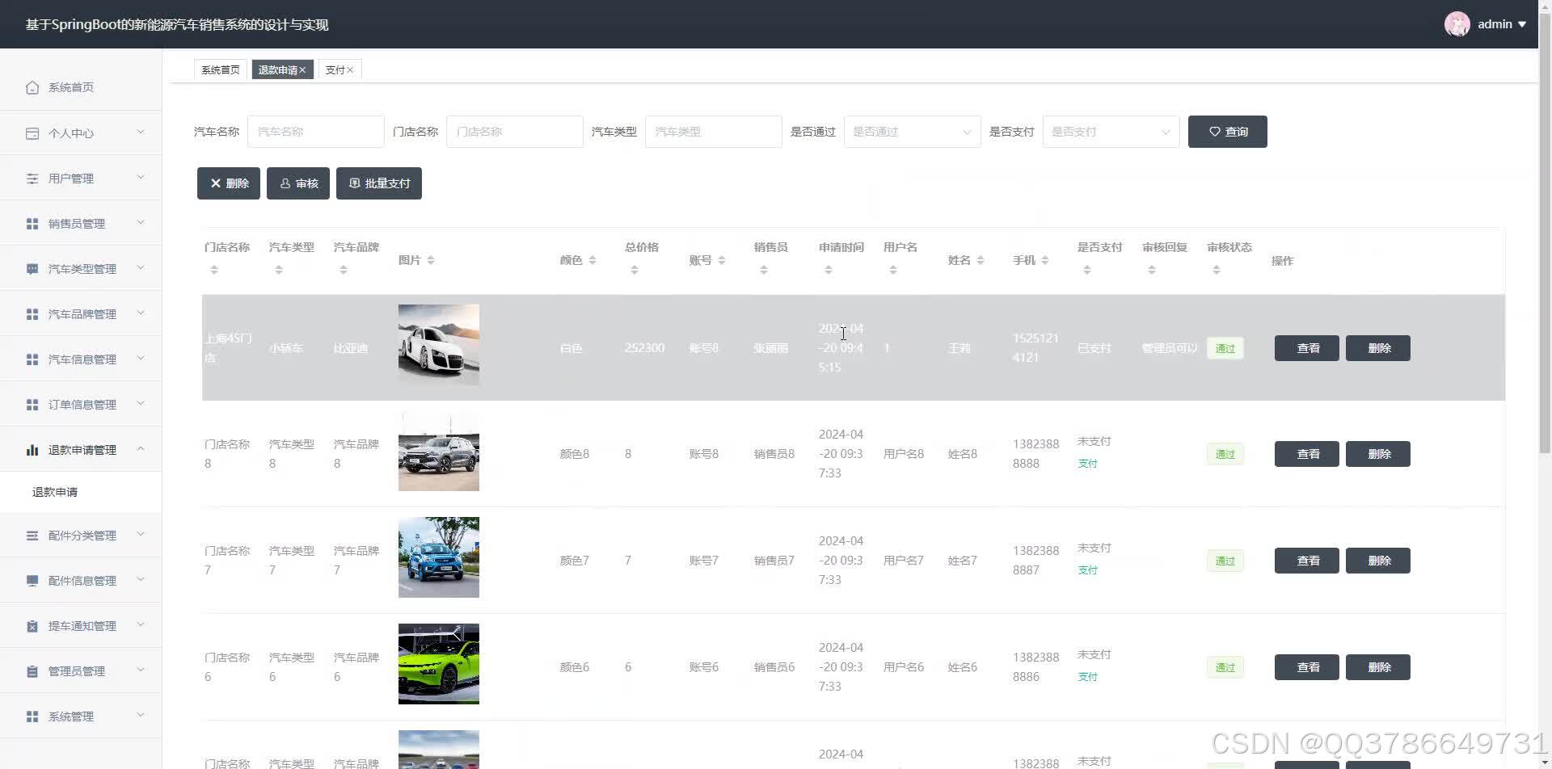Open the 是否支付 dropdown filter
The width and height of the screenshot is (1552, 769).
pyautogui.click(x=1111, y=132)
